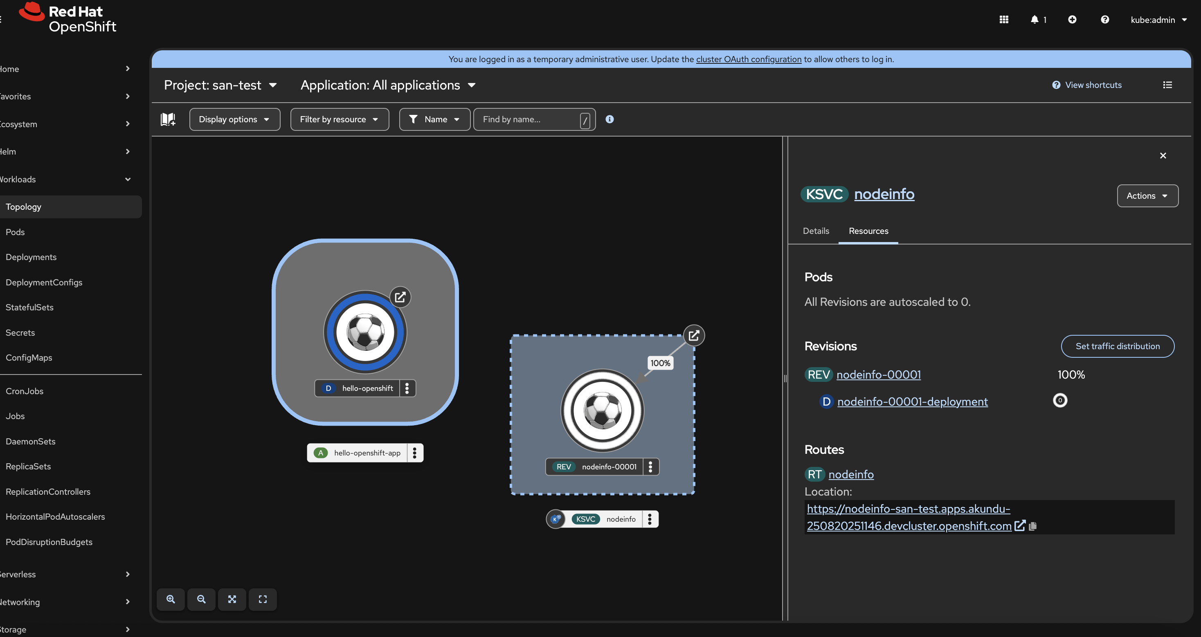The image size is (1201, 637).
Task: Open Deployments in the sidebar
Action: point(31,257)
